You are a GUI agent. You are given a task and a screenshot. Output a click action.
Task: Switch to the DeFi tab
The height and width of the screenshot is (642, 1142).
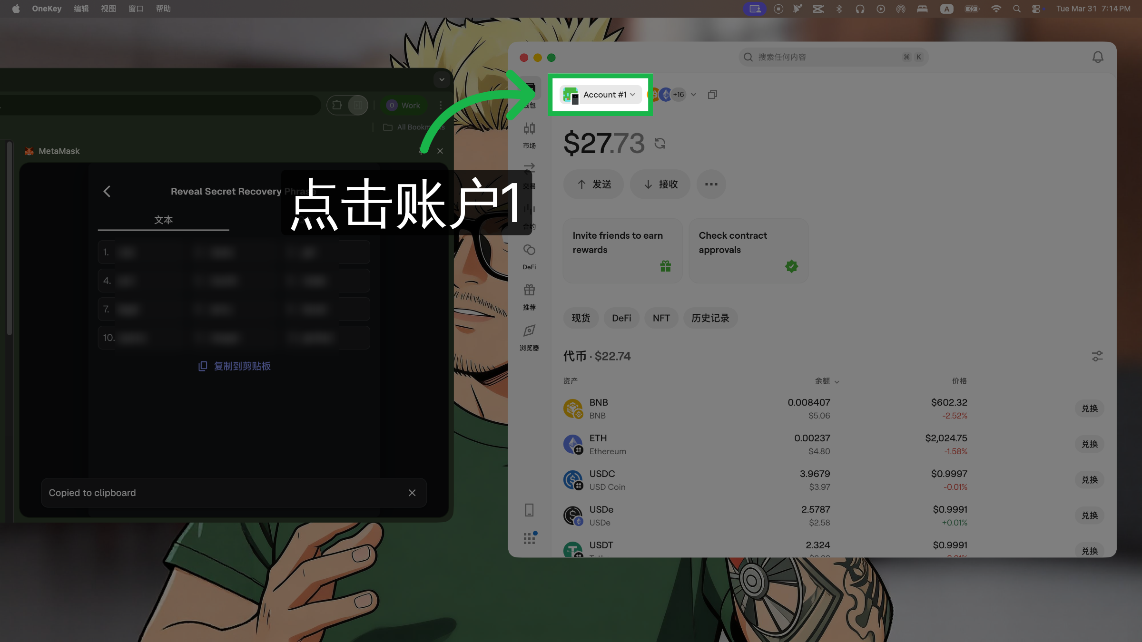621,318
